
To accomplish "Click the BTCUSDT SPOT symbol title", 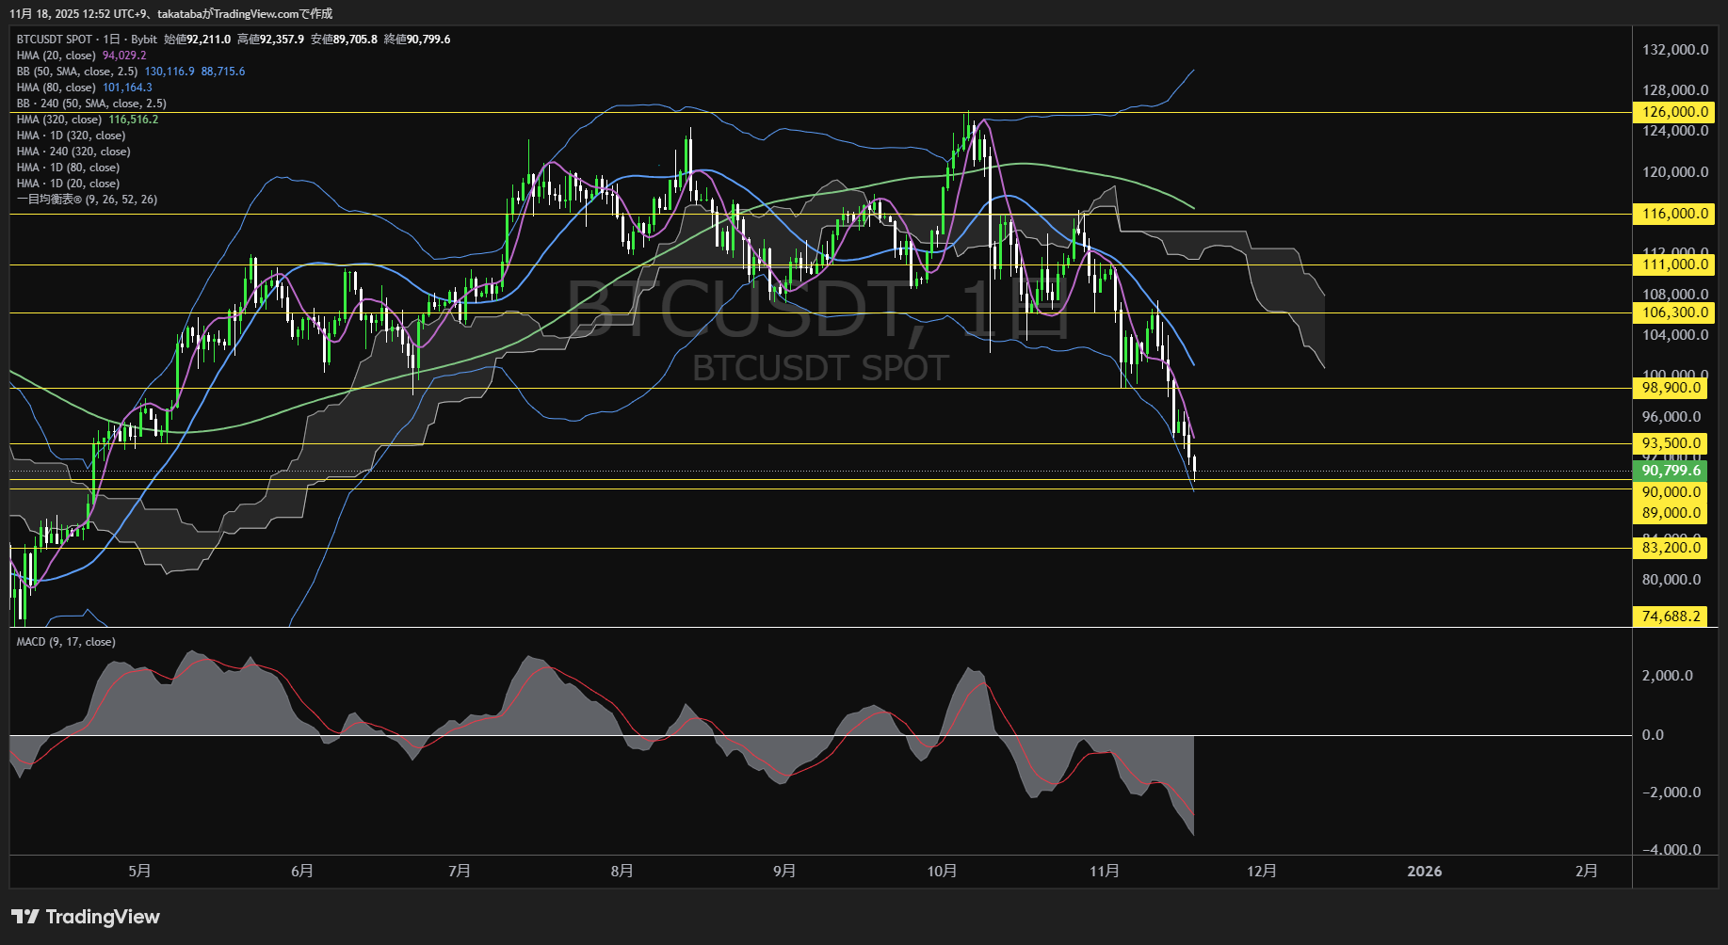I will tap(54, 40).
